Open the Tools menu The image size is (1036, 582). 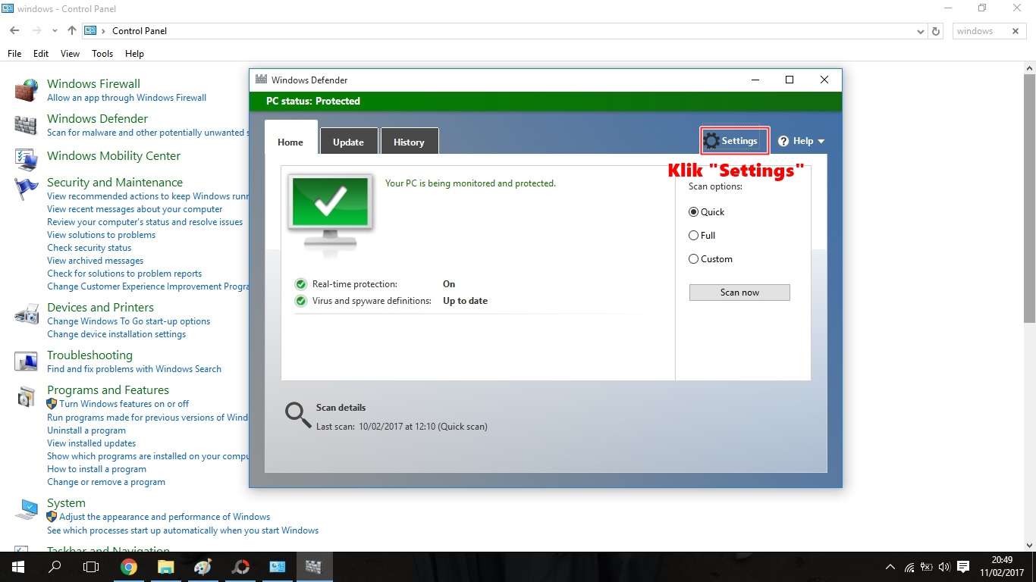(102, 54)
